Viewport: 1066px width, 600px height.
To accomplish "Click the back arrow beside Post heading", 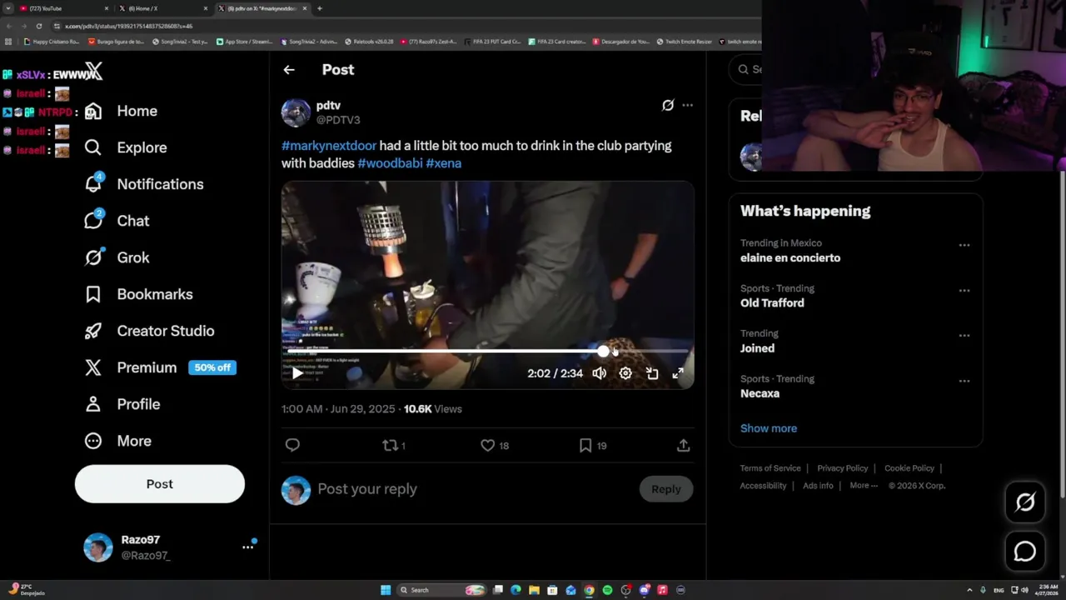I will [x=289, y=70].
